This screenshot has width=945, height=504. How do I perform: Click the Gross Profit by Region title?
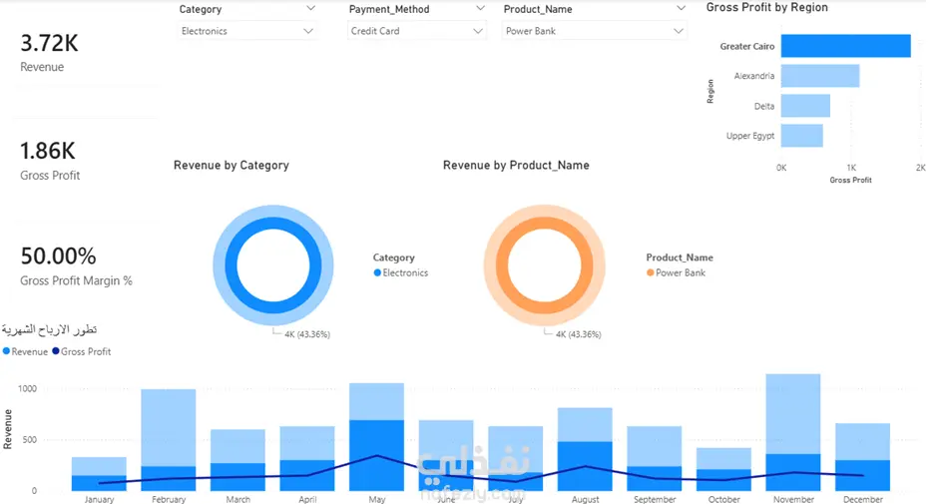tap(766, 7)
